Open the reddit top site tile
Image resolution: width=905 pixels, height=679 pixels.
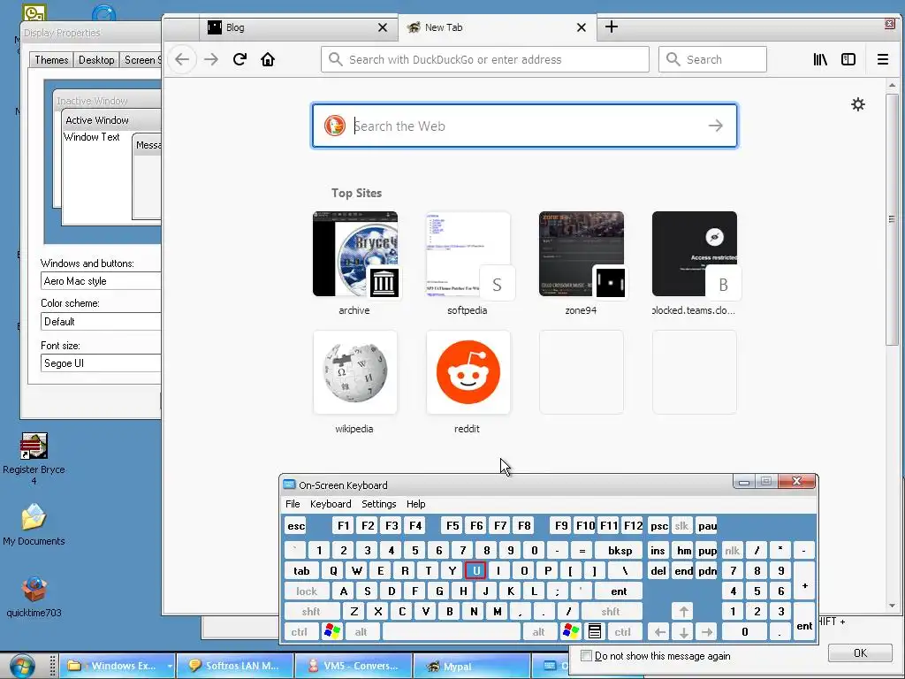click(468, 372)
